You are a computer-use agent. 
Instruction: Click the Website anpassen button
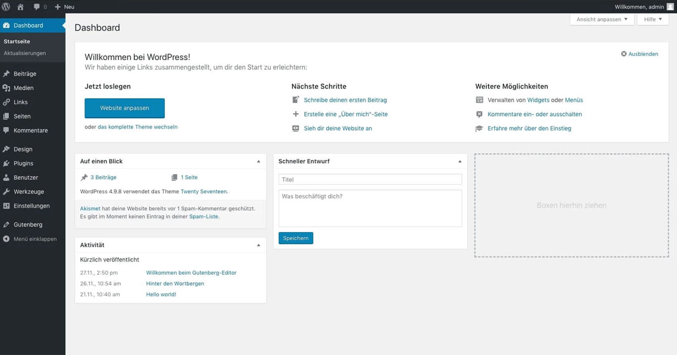pyautogui.click(x=125, y=108)
